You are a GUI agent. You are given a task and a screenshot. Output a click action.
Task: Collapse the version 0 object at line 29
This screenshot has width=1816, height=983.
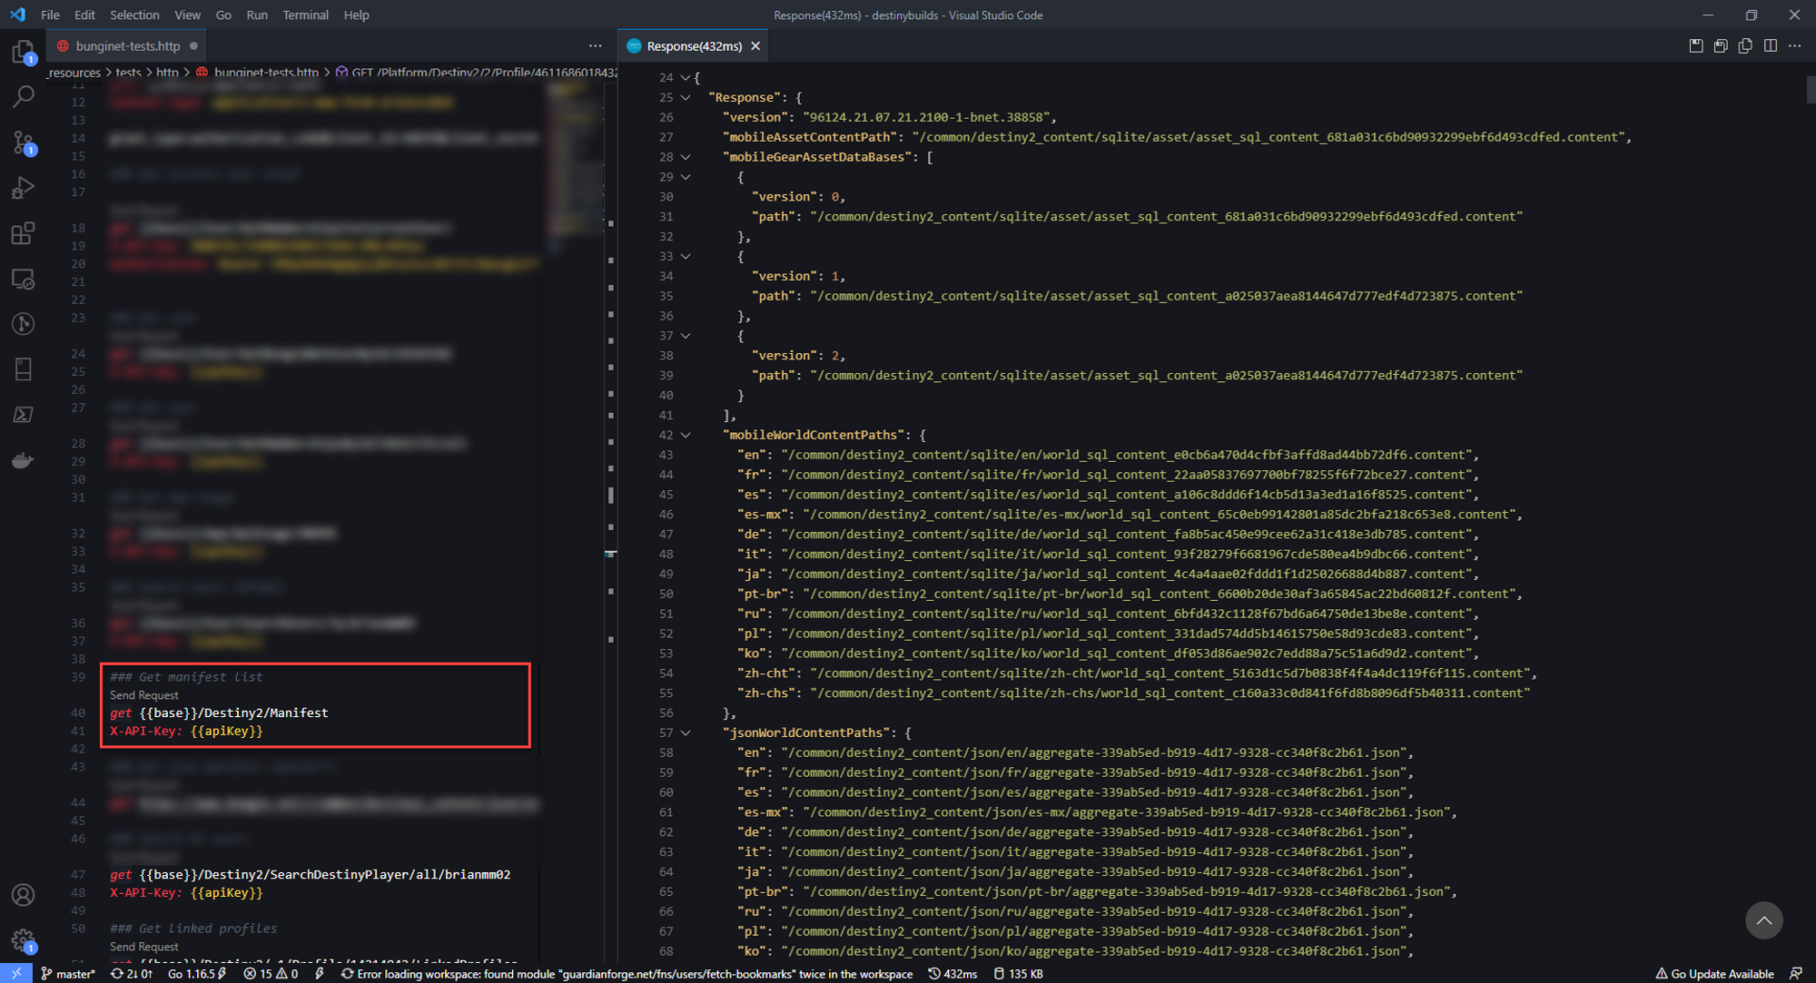tap(686, 177)
